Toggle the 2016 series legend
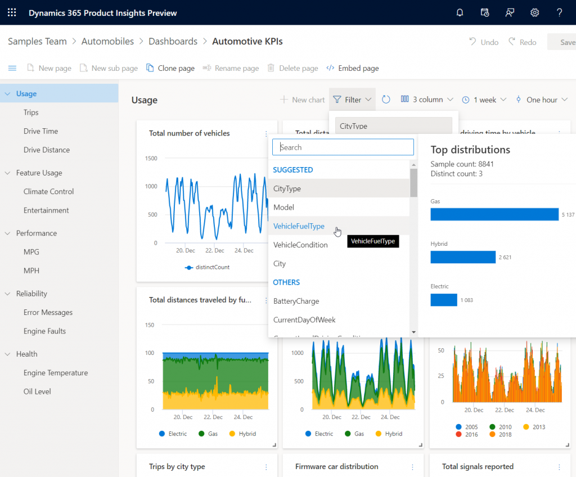Viewport: 576px width, 477px height. point(466,434)
